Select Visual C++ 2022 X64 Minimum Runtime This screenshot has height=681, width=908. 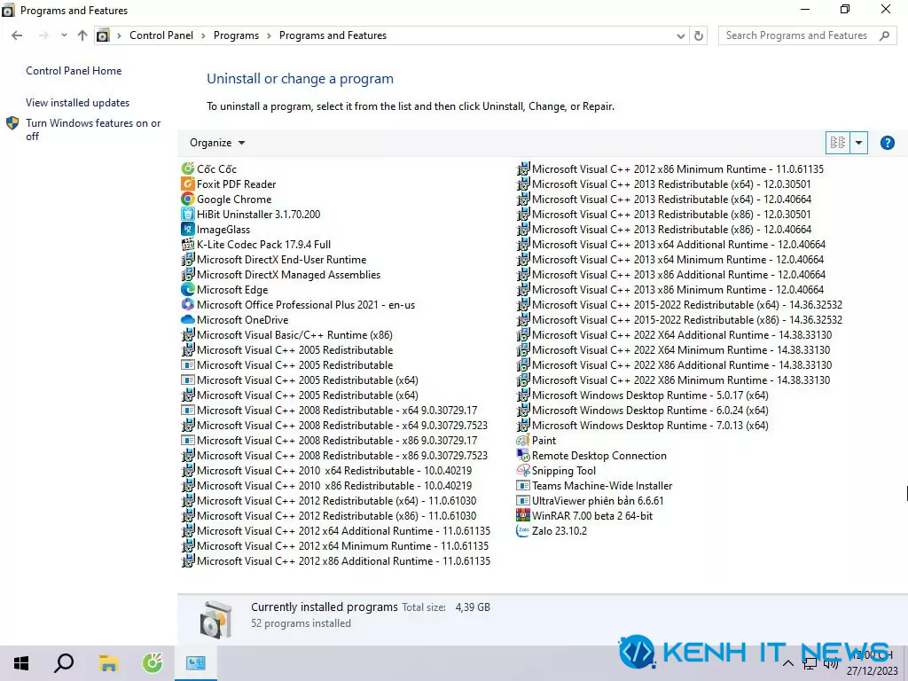[x=674, y=349]
